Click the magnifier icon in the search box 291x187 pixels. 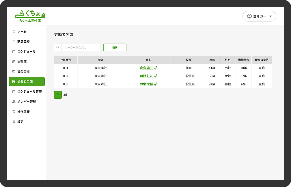58,48
